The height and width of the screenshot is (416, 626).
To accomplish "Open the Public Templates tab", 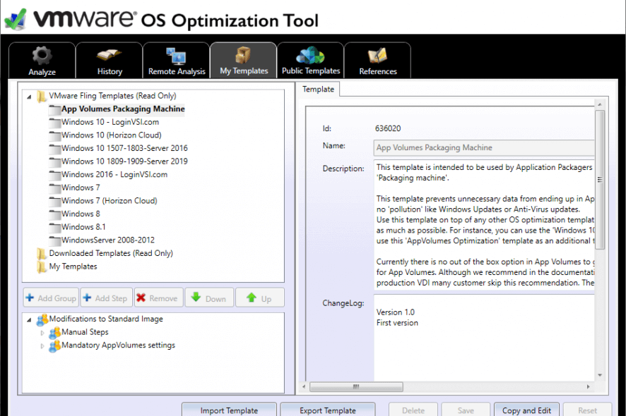I will 310,61.
